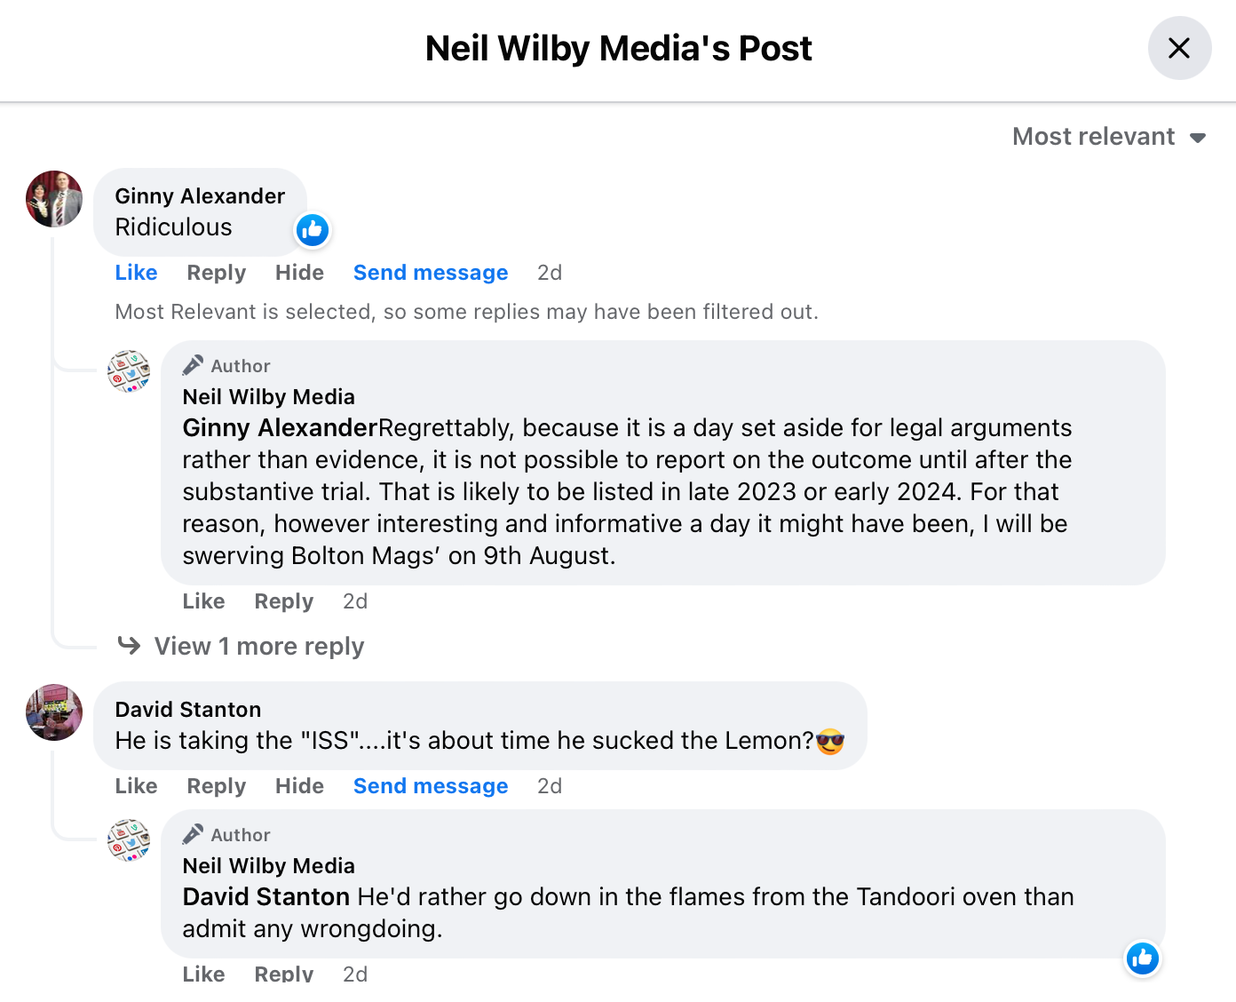This screenshot has height=1002, width=1236.
Task: Reply to David Stanton's comment
Action: pos(216,786)
